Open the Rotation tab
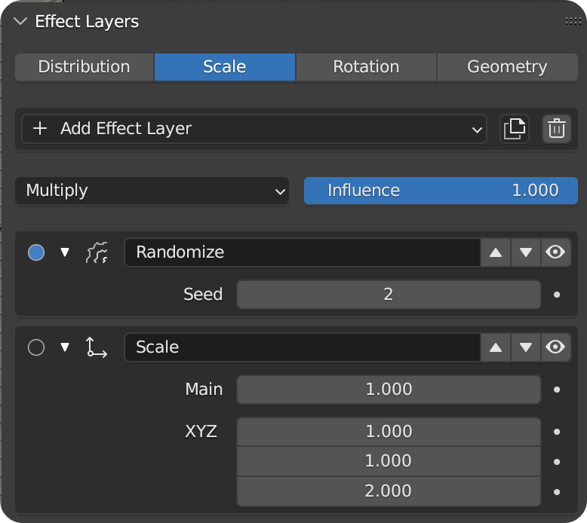The image size is (587, 523). point(366,67)
